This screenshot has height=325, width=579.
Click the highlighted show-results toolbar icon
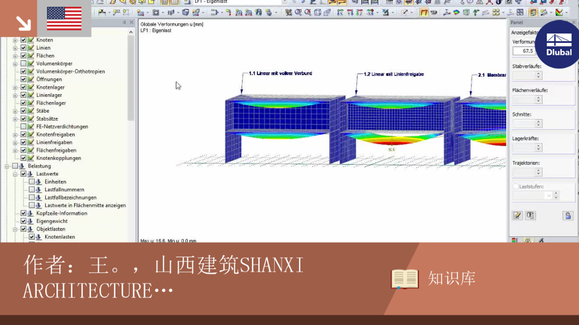pos(424,12)
